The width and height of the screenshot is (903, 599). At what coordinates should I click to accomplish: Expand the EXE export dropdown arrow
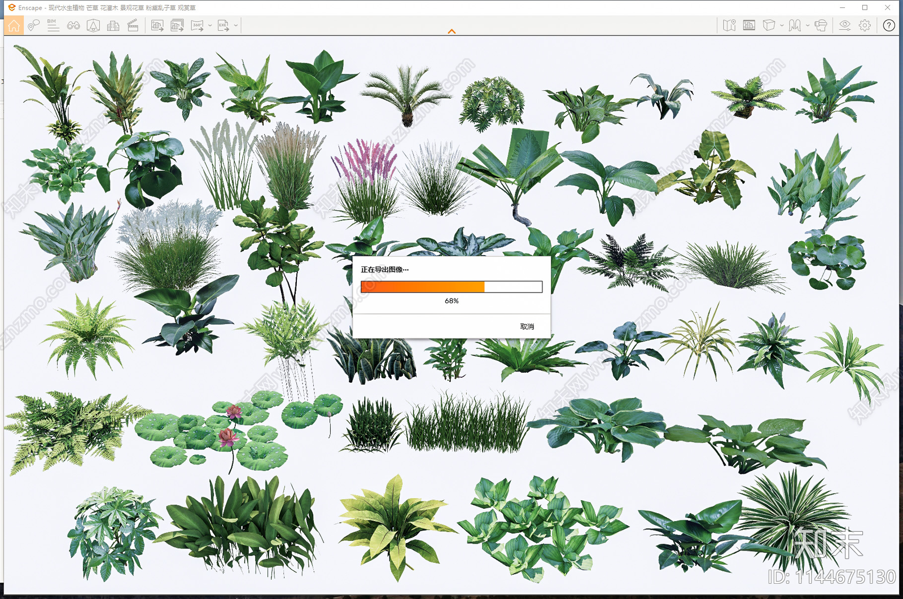[x=236, y=25]
